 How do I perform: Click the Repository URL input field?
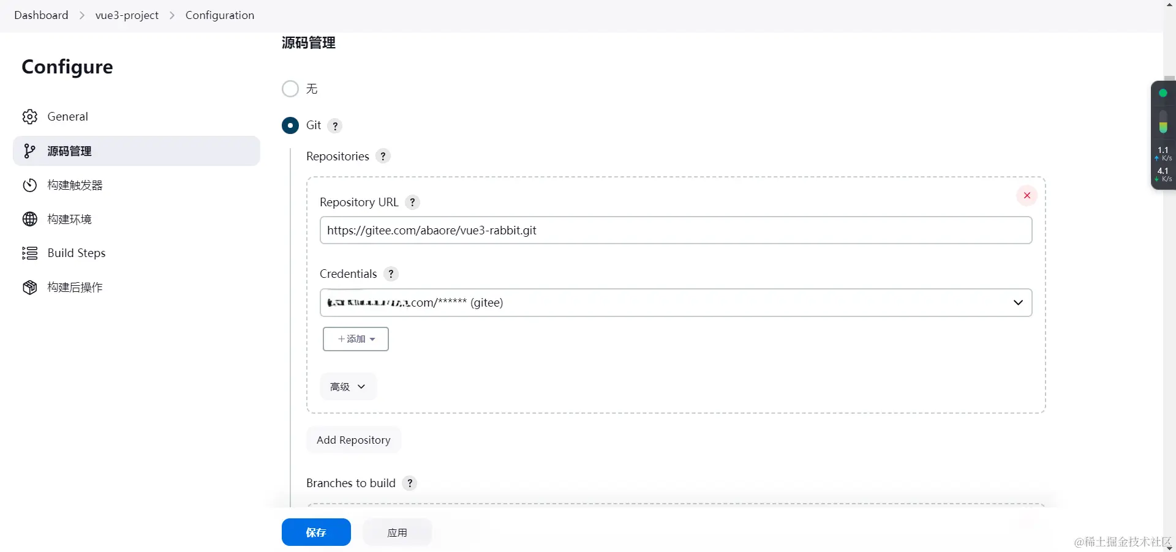tap(675, 231)
